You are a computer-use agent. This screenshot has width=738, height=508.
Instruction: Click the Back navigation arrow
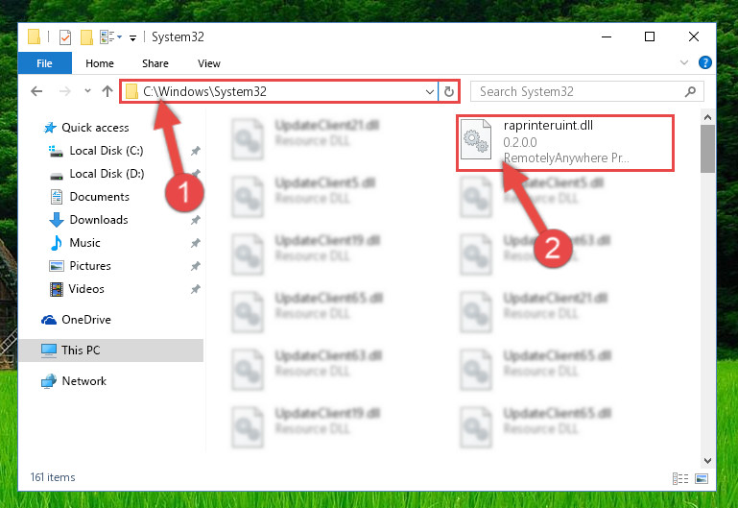(x=36, y=91)
